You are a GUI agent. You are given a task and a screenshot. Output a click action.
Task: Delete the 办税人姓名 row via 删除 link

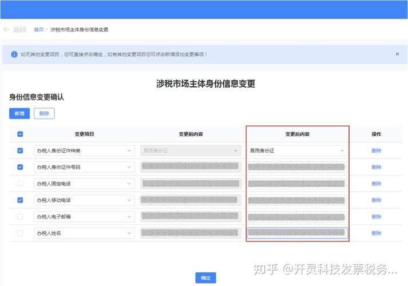377,233
